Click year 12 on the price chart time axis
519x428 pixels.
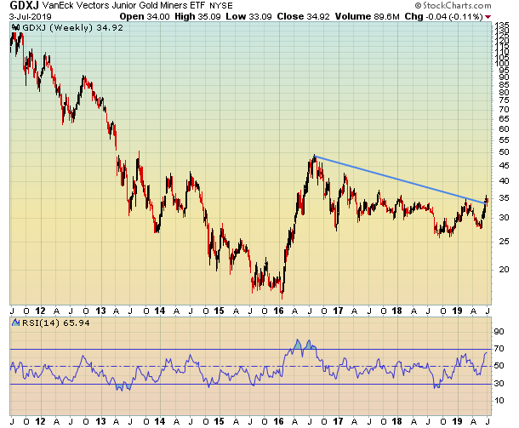(x=40, y=311)
